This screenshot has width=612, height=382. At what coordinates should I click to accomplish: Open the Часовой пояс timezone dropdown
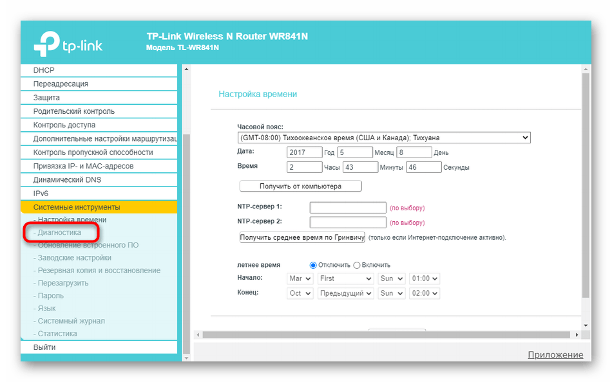tap(383, 138)
